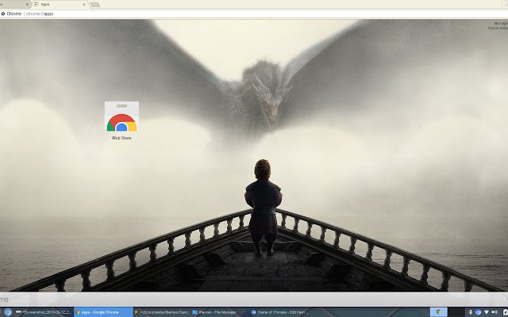Switch to Game of Thrones Edit Item window
The width and height of the screenshot is (508, 317).
[x=279, y=312]
